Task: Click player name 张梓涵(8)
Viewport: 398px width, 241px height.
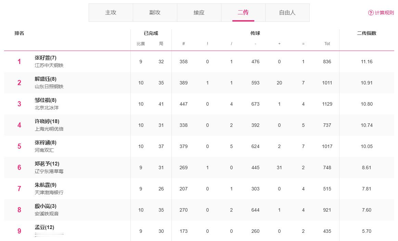Action: (x=46, y=143)
